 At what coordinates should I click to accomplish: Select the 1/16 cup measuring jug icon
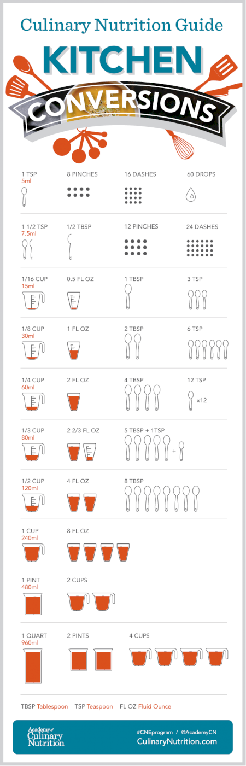32,301
